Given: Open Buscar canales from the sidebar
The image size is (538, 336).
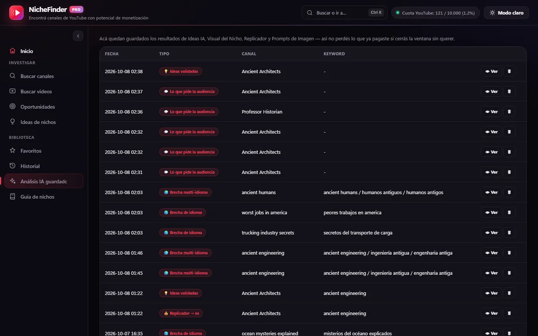Looking at the screenshot, I should [x=44, y=76].
